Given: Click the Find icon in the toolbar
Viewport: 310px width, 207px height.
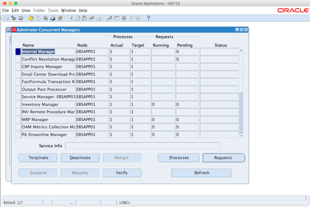Looking at the screenshot, I should pos(13,18).
